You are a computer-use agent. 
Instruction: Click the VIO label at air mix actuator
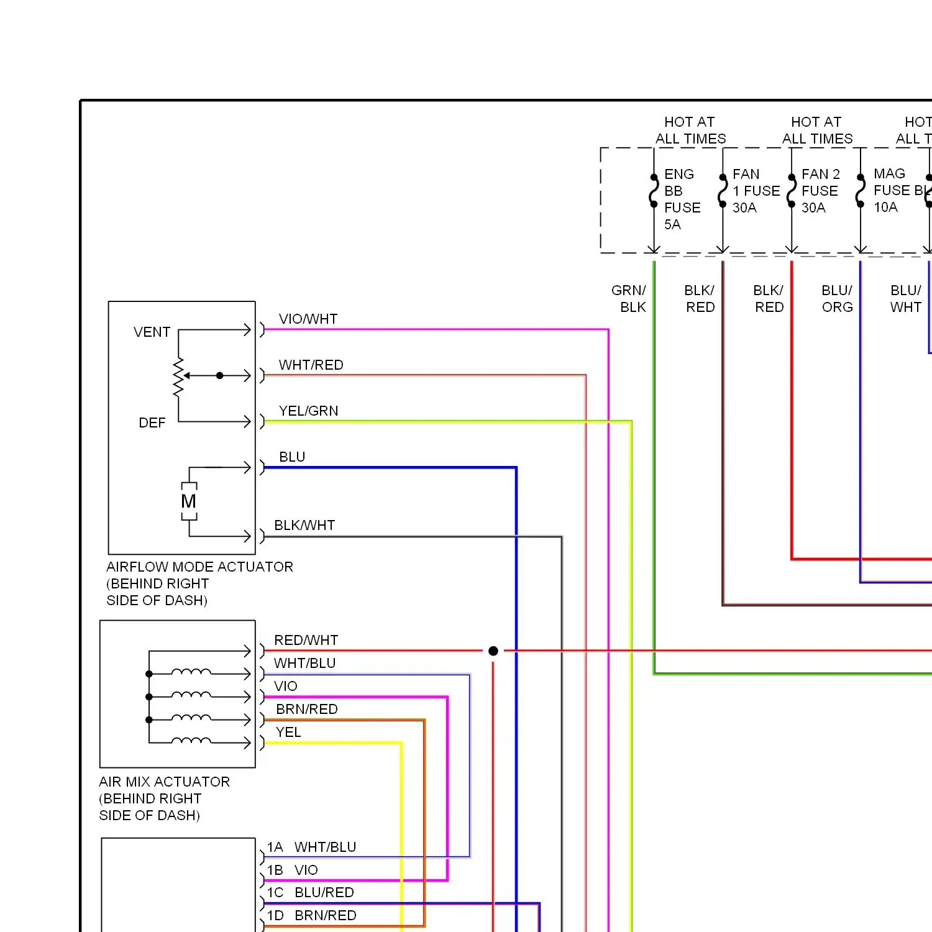pyautogui.click(x=286, y=686)
